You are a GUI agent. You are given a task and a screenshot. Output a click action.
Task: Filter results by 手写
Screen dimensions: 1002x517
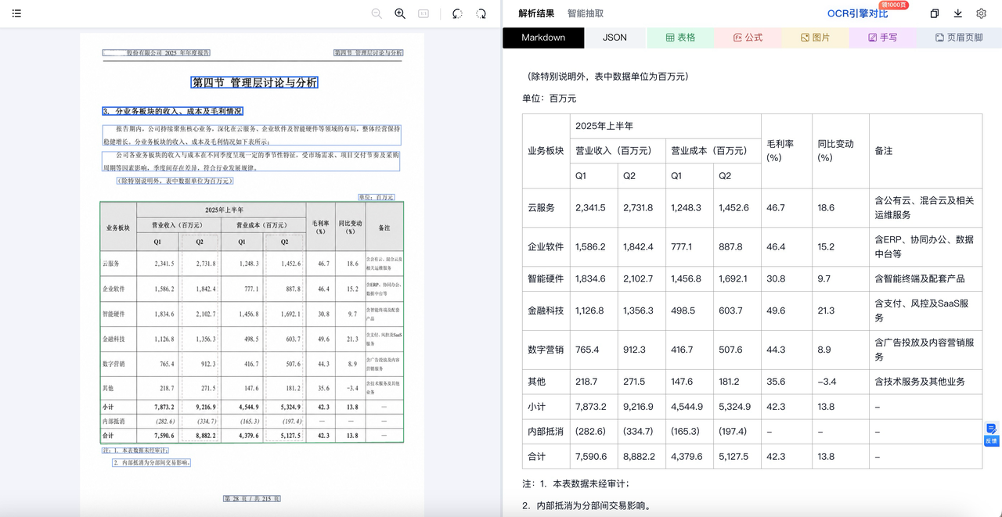883,38
